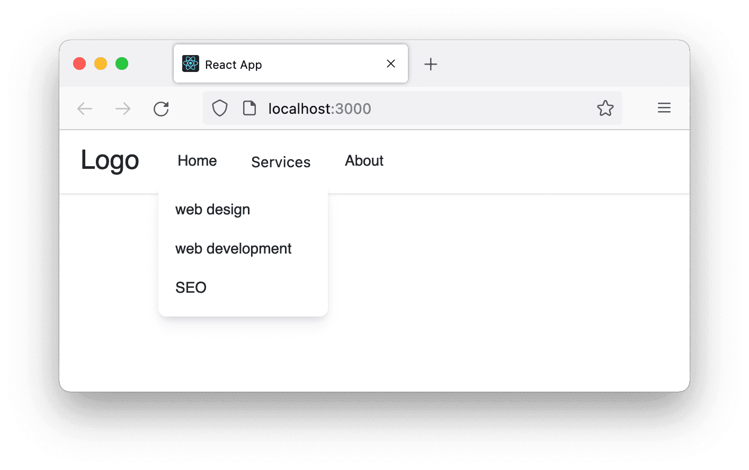This screenshot has width=749, height=470.
Task: Minimize the browser window with yellow button
Action: pos(101,64)
